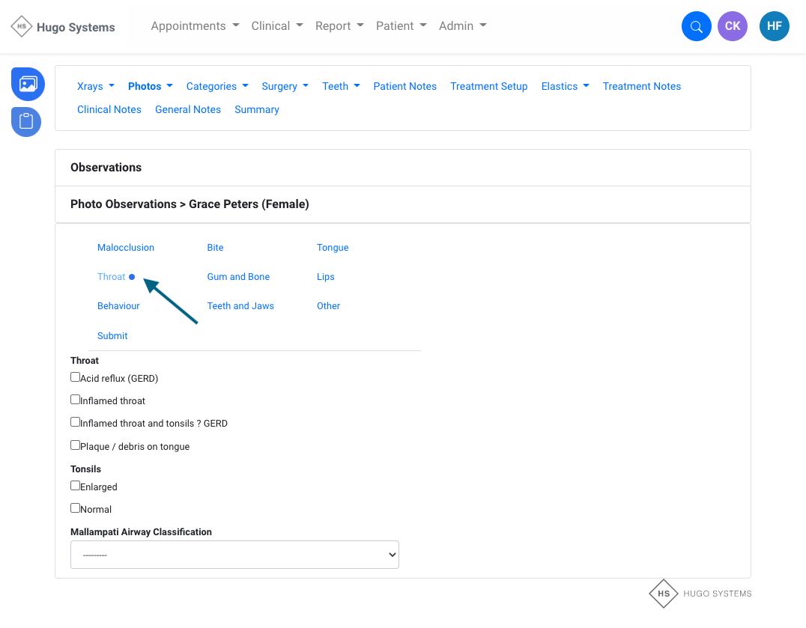Open the HF profile avatar
Image resolution: width=806 pixels, height=628 pixels.
point(774,26)
